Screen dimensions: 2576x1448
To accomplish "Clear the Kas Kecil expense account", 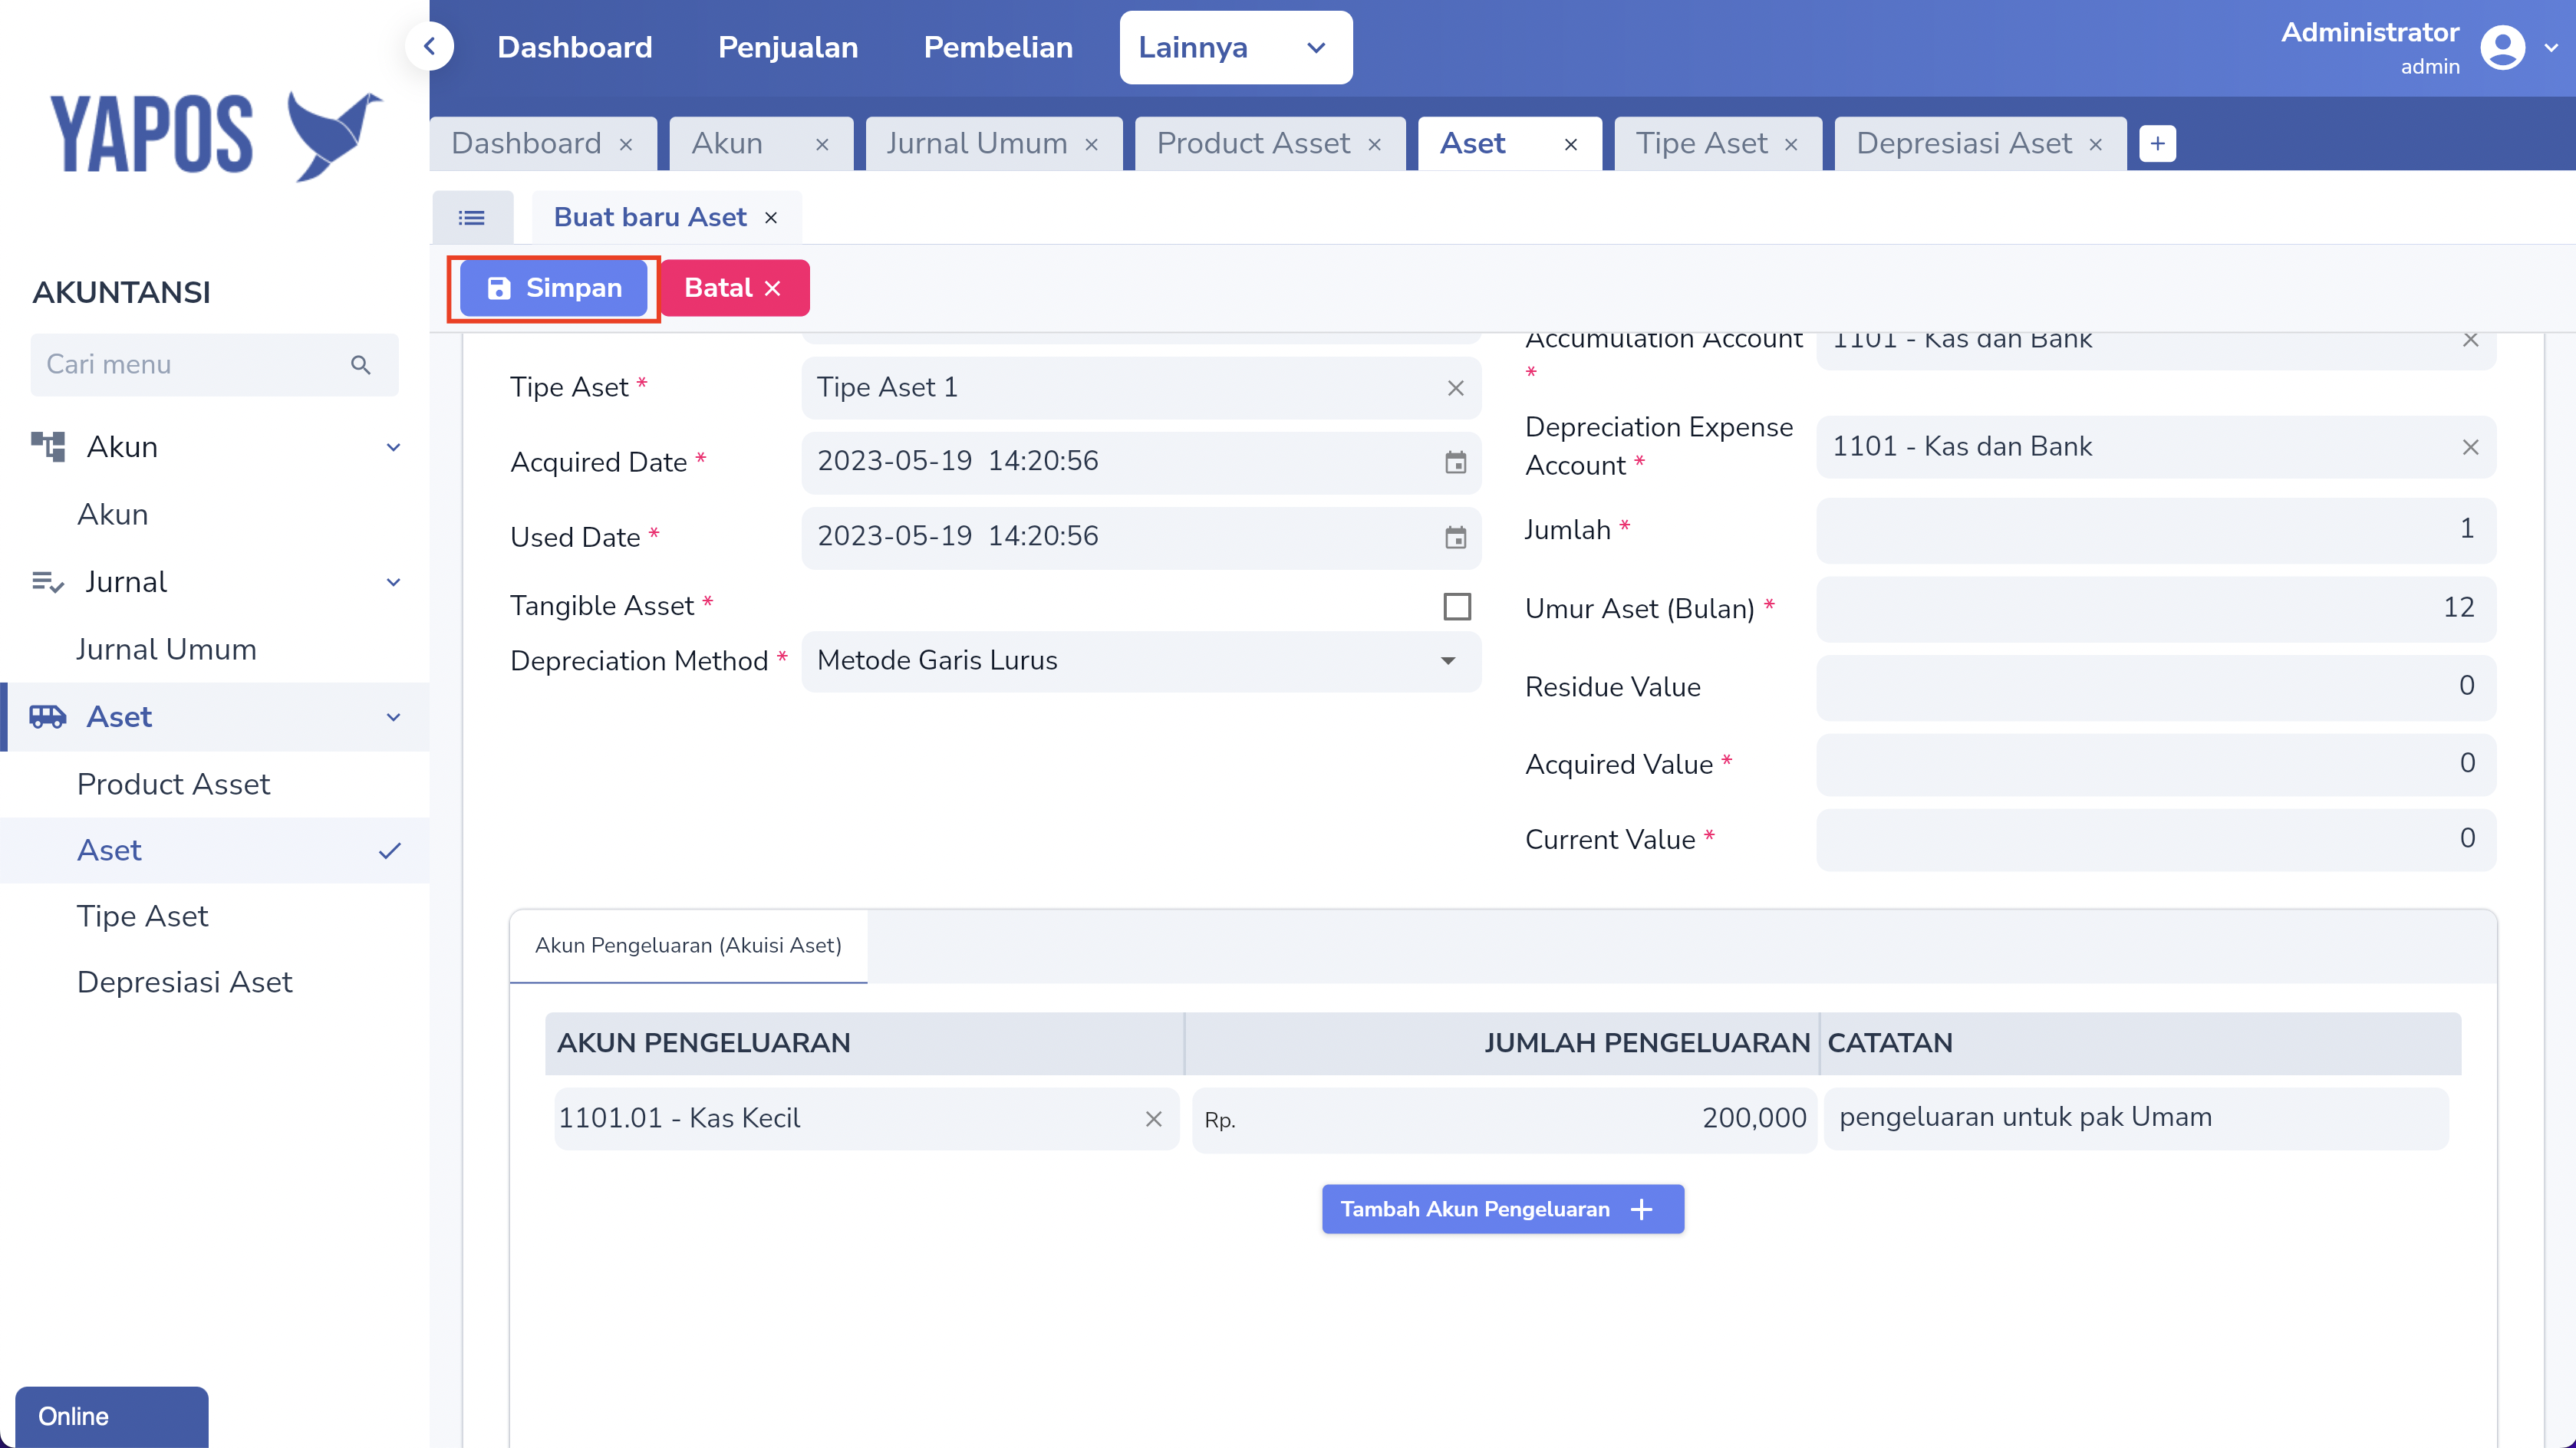I will (x=1153, y=1118).
